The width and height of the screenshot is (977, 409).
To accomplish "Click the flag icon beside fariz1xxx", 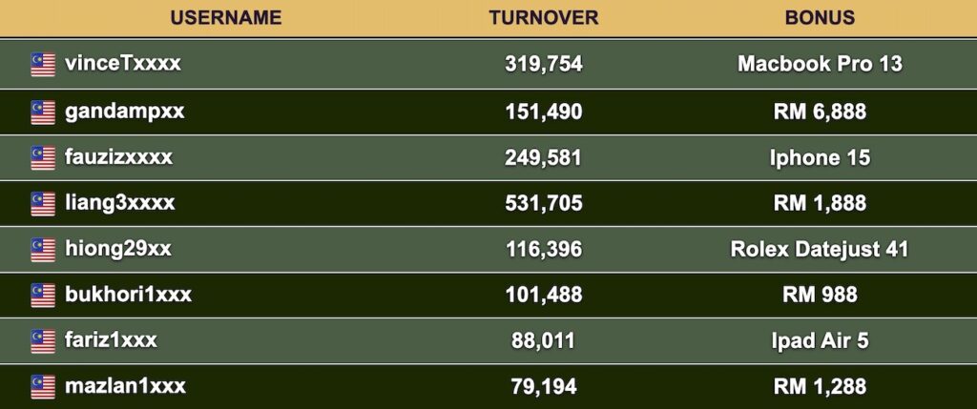I will point(43,341).
